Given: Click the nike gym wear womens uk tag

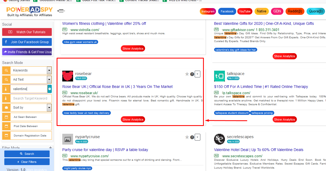Looking at the screenshot, I should click(80, 42).
